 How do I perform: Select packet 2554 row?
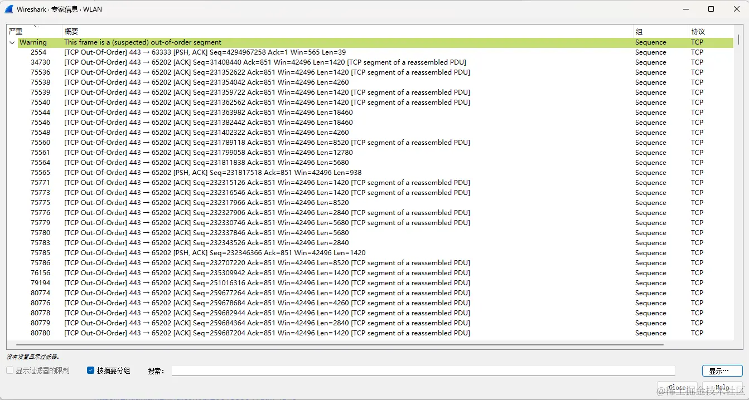coord(370,52)
